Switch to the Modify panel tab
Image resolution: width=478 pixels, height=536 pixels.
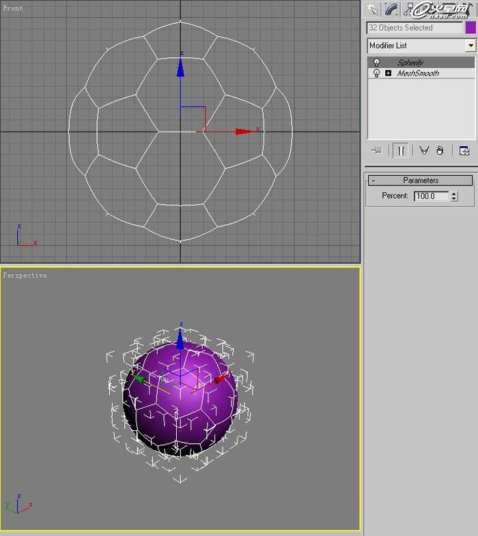[391, 9]
